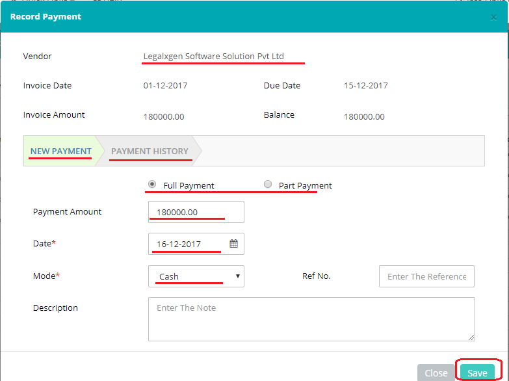The image size is (509, 381).
Task: Focus the Description note text area
Action: tap(311, 319)
